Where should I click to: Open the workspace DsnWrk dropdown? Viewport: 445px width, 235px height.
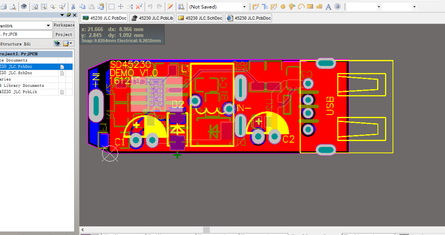click(48, 26)
